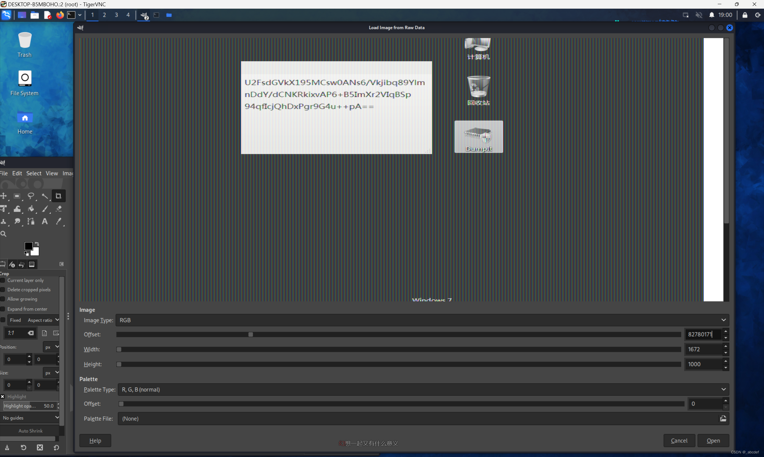Viewport: 764px width, 457px height.
Task: Click the Open button
Action: pos(713,441)
